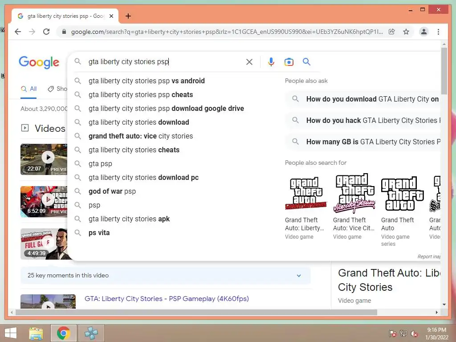The image size is (456, 342).
Task: Open question 'How do you download GTA Liberty City'
Action: pyautogui.click(x=363, y=99)
